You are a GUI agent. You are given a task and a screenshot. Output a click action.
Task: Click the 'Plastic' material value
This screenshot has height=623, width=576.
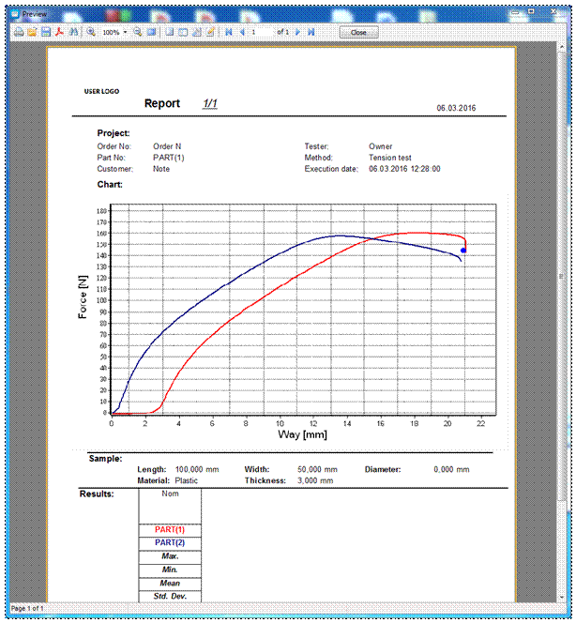[x=186, y=480]
